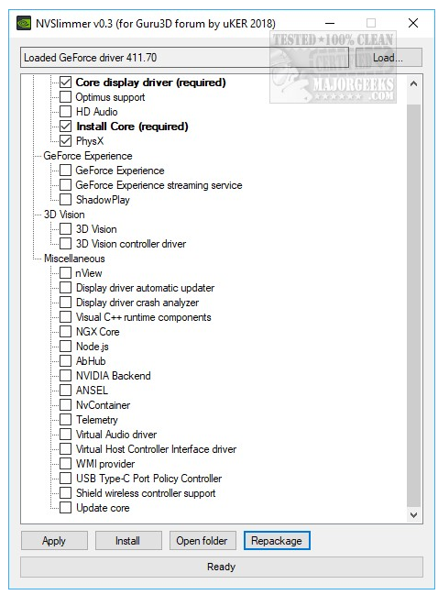Check ShadowPlay component

coord(66,199)
